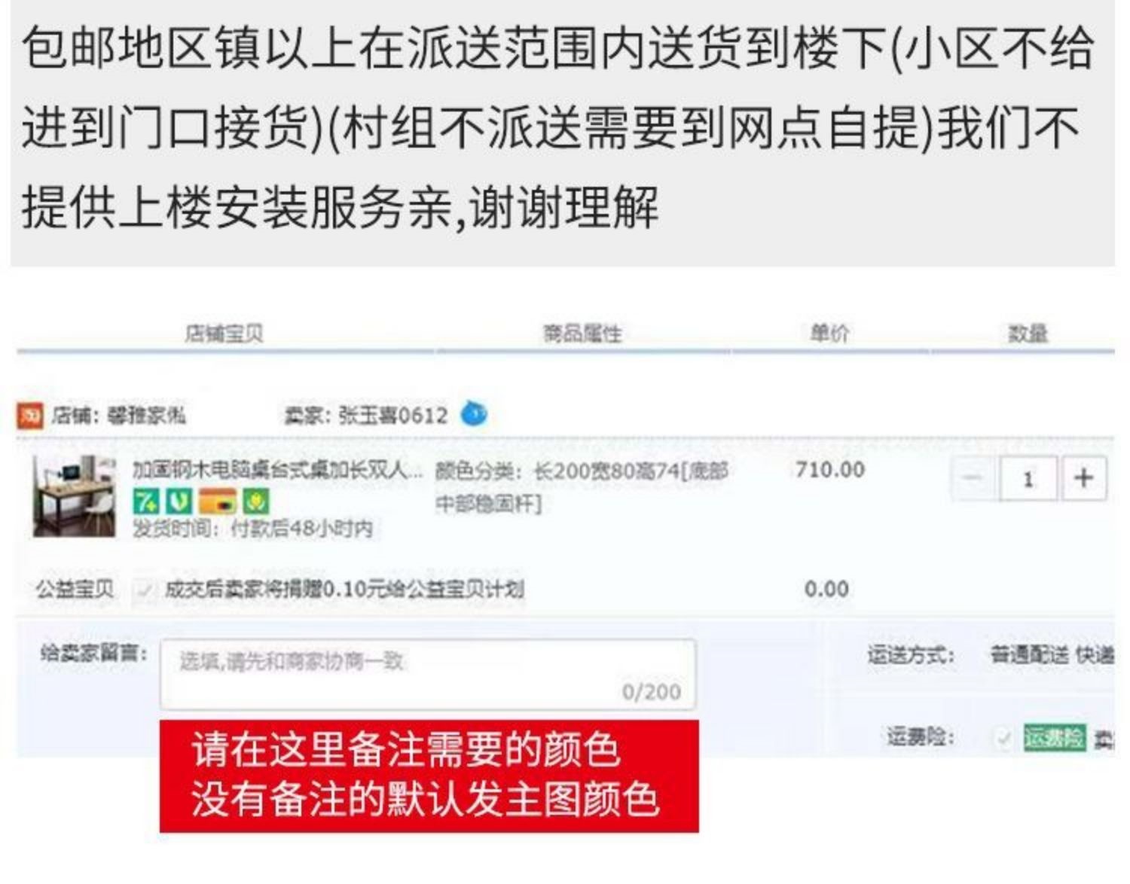
Task: Select the 店铺宝贝 column header
Action: click(224, 334)
